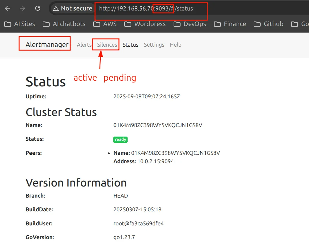This screenshot has width=309, height=243.
Task: Click the Cluster Status heading
Action: pyautogui.click(x=61, y=112)
